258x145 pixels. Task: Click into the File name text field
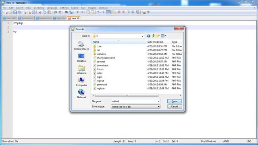click(134, 101)
